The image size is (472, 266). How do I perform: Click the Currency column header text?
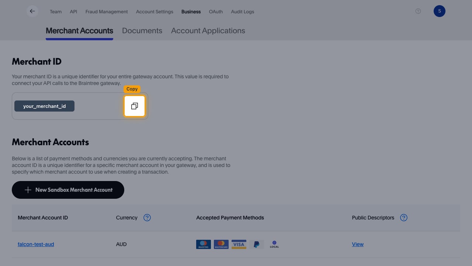coord(126,218)
